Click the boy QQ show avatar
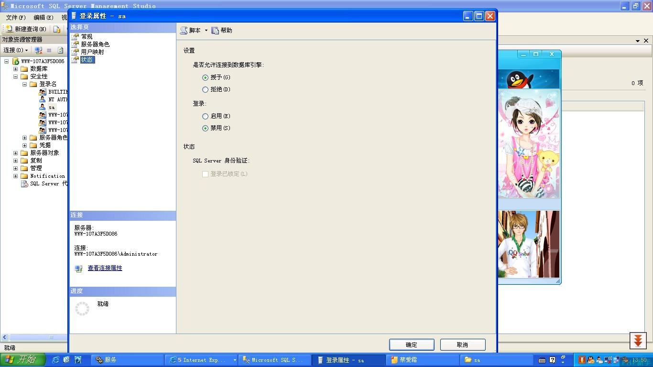 pyautogui.click(x=529, y=244)
